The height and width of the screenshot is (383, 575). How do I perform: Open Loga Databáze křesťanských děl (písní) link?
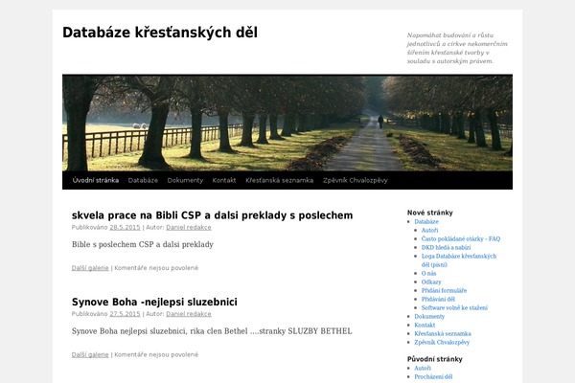click(459, 260)
